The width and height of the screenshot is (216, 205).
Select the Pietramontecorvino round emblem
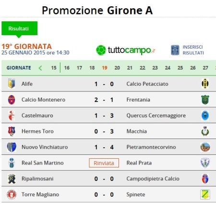click(205, 147)
